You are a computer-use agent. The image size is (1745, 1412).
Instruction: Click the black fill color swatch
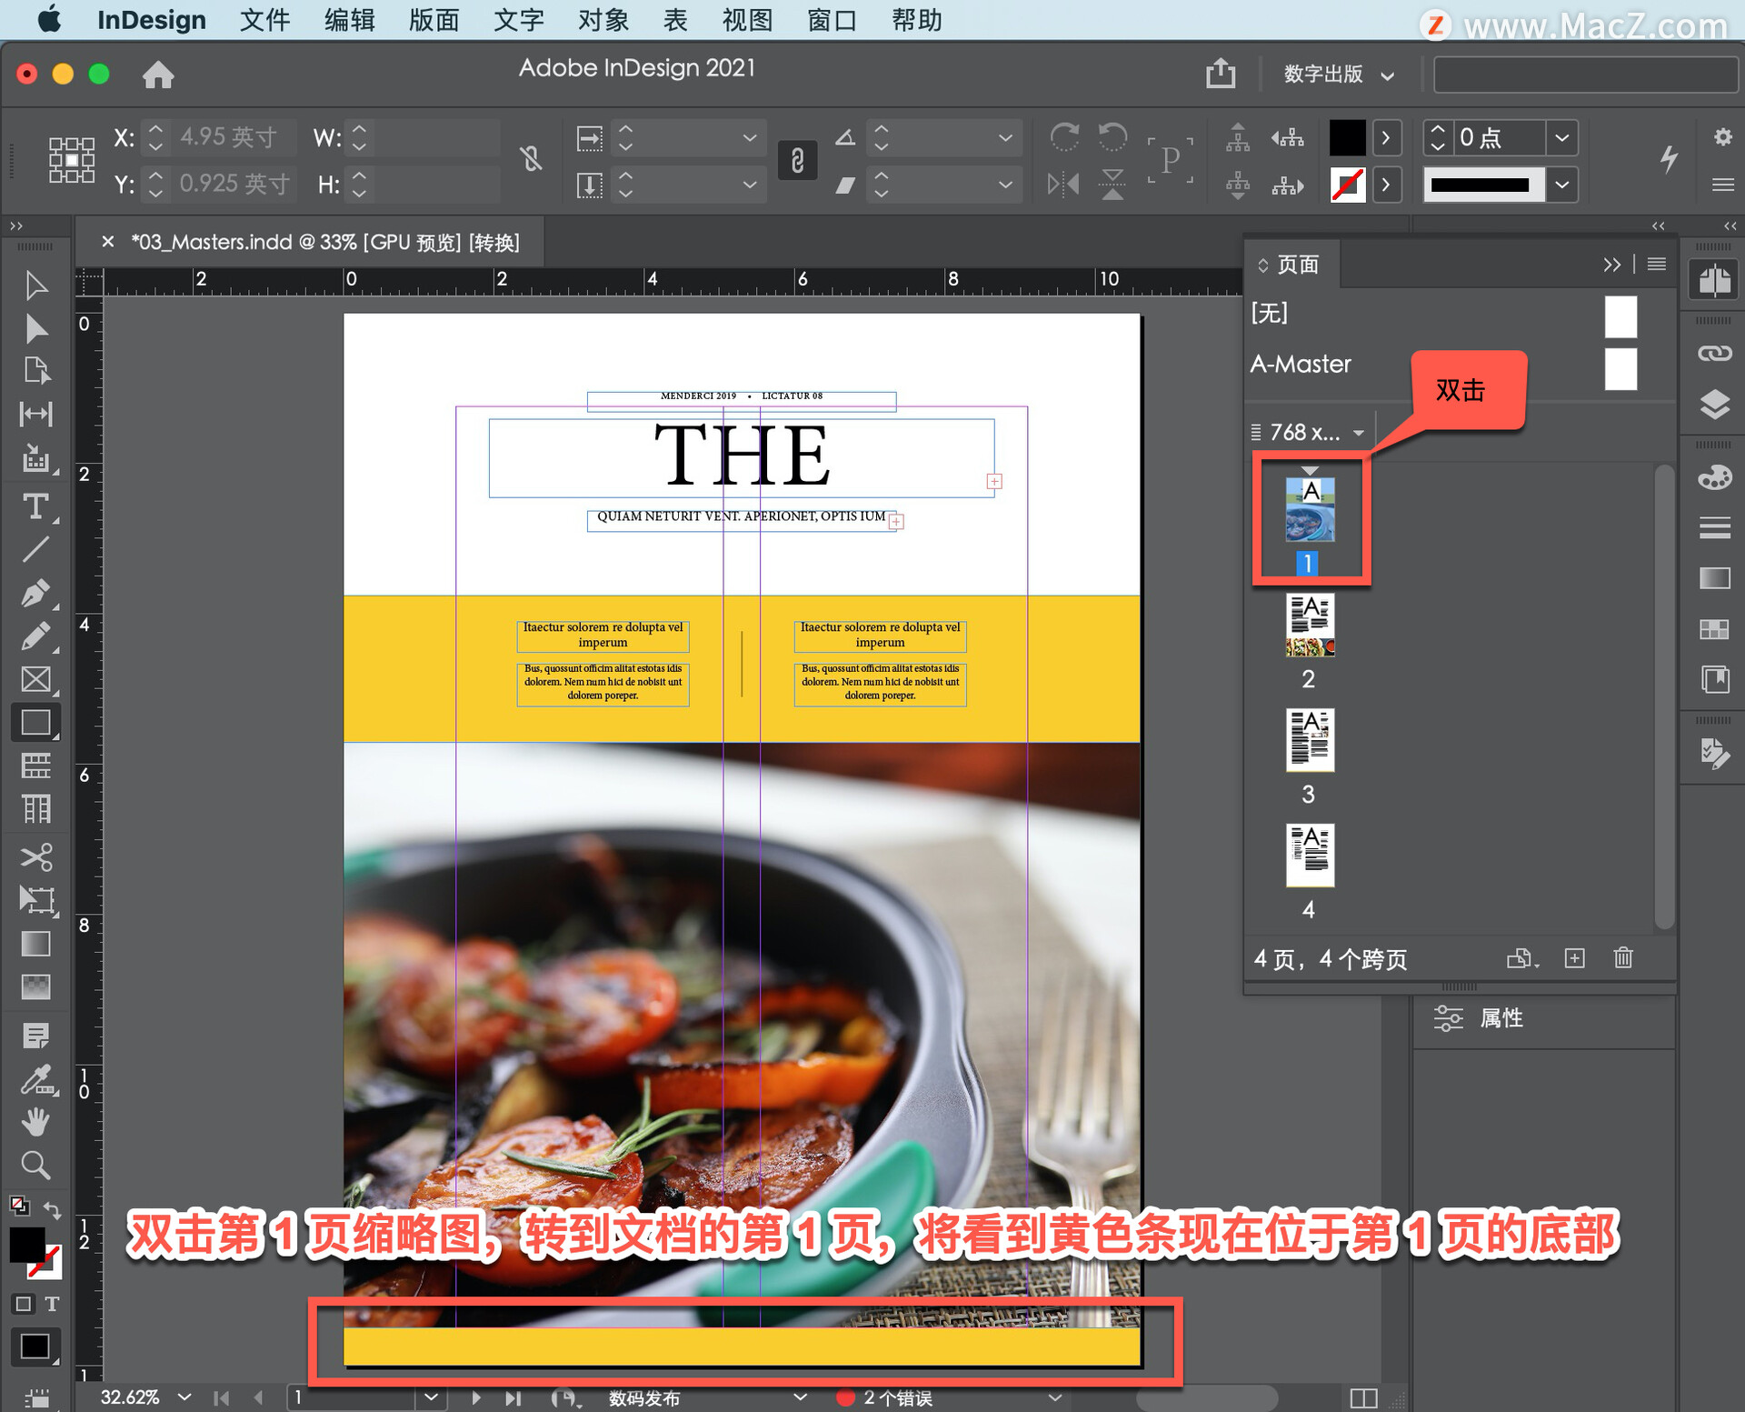[x=1347, y=138]
